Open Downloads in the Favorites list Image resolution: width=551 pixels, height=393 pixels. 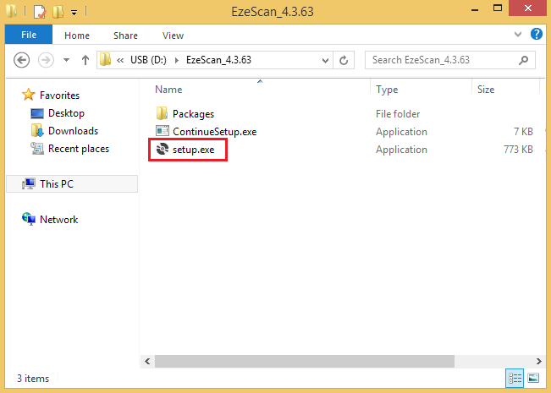click(x=73, y=131)
